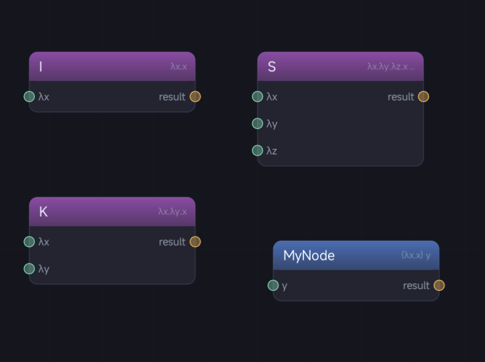Viewport: 485px width, 362px height.
Task: Click the λx input port on node I
Action: tap(29, 97)
